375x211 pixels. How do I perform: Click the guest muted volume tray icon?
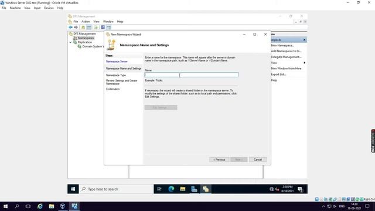point(277,189)
